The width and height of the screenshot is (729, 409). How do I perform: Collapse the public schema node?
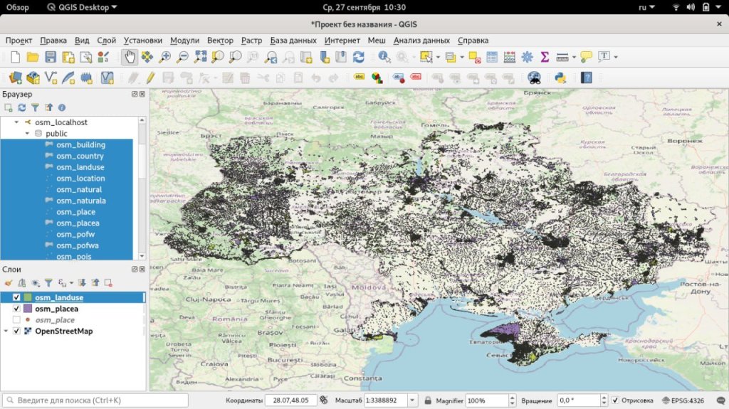(27, 134)
